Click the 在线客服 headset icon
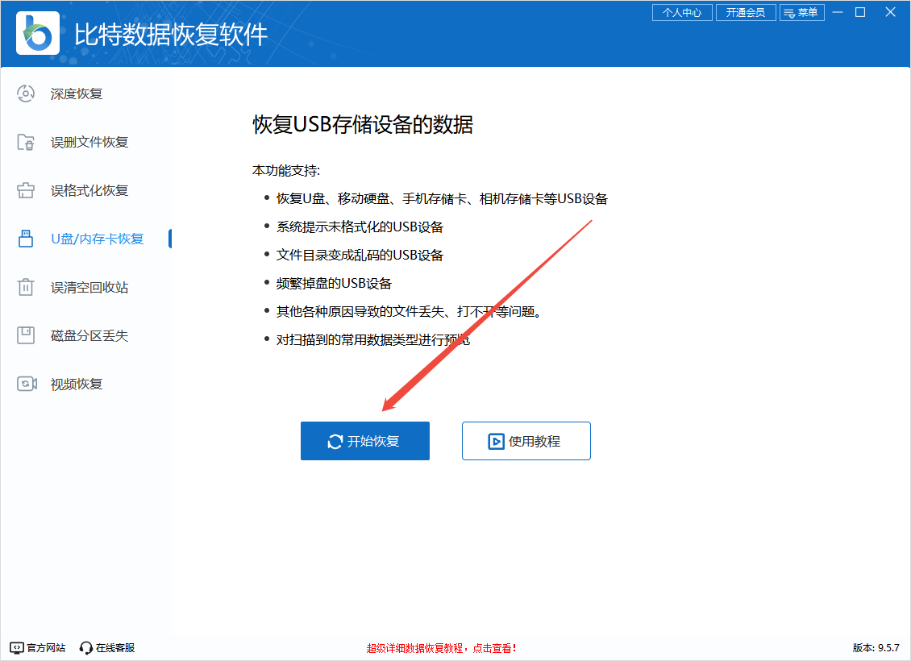Image resolution: width=911 pixels, height=661 pixels. coord(86,647)
